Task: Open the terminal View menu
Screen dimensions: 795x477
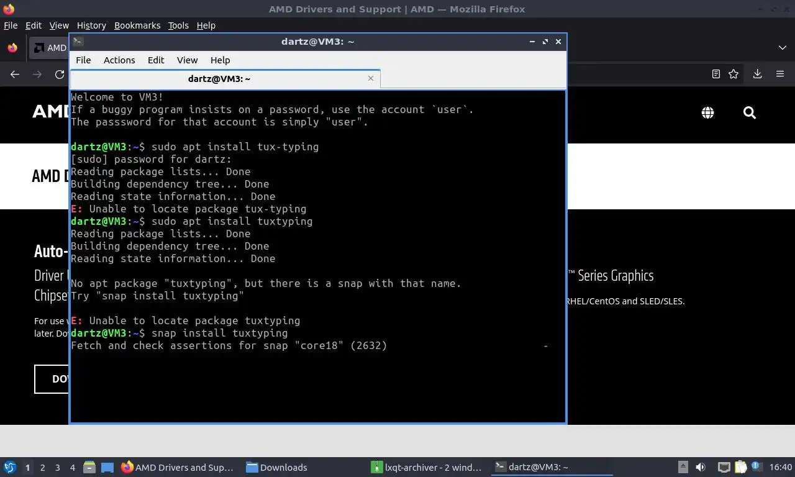Action: click(x=187, y=60)
